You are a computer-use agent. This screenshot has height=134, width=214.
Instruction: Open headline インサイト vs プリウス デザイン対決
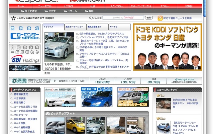click(104, 37)
